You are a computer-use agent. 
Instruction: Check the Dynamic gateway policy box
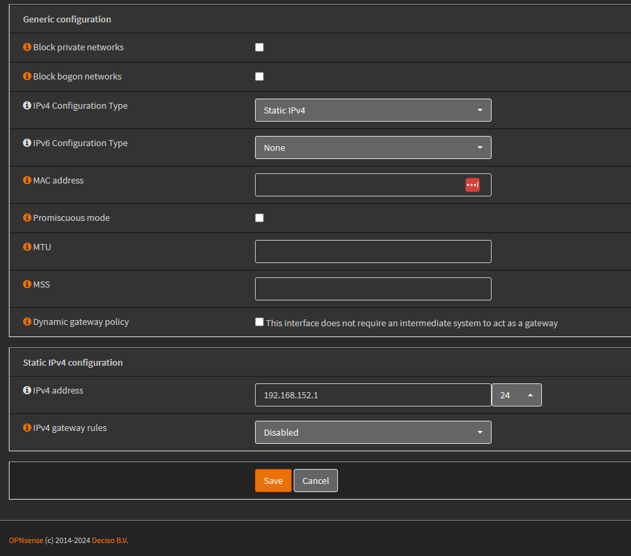point(260,322)
